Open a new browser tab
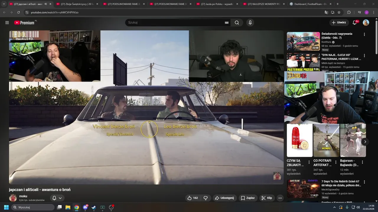Image resolution: width=378 pixels, height=212 pixels. (x=338, y=4)
